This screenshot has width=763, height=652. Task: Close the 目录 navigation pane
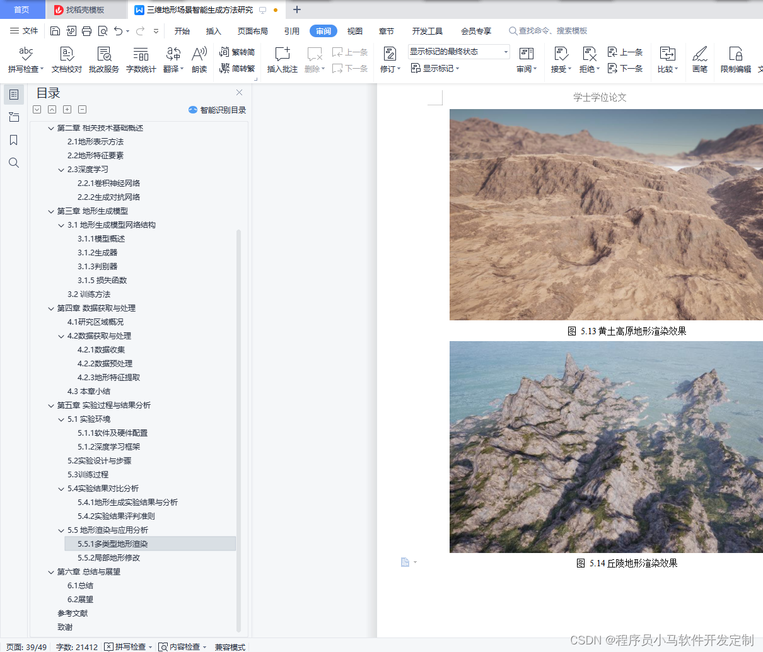240,93
